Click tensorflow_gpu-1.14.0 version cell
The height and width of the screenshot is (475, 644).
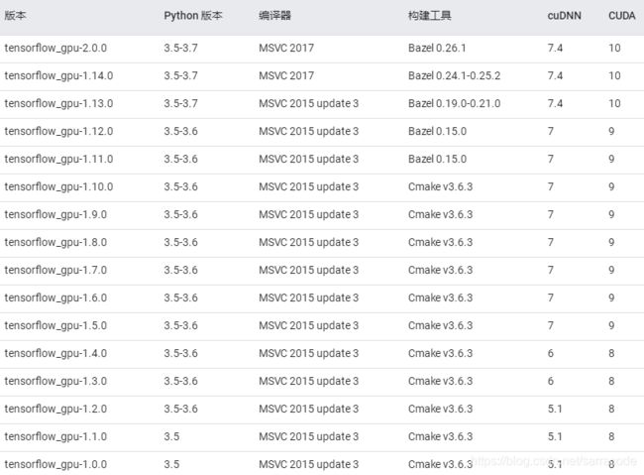pos(58,75)
